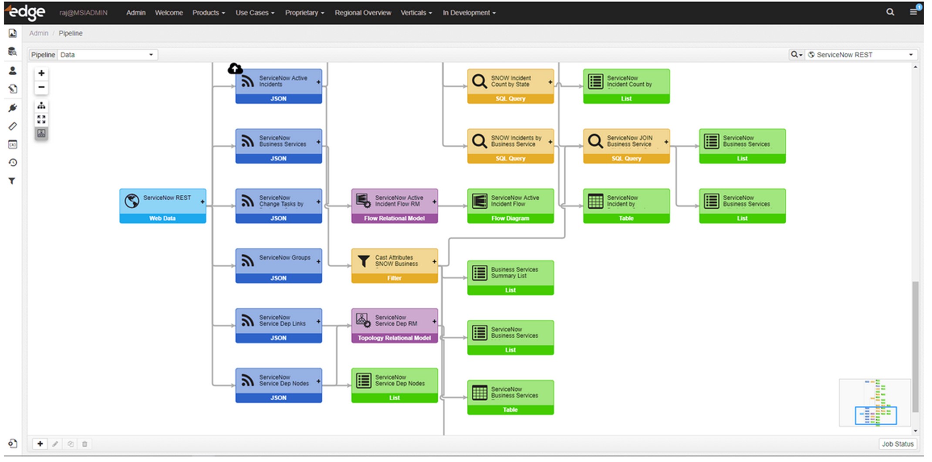This screenshot has width=932, height=462.
Task: Click the feed icon on ServiceNow Groups node
Action: [248, 260]
